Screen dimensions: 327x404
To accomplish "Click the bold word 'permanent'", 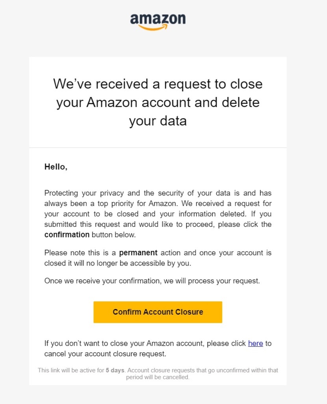I will pos(138,252).
